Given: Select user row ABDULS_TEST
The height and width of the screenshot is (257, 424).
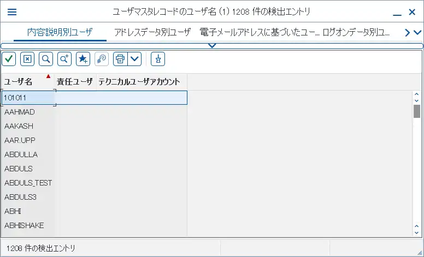Looking at the screenshot, I should point(95,183).
